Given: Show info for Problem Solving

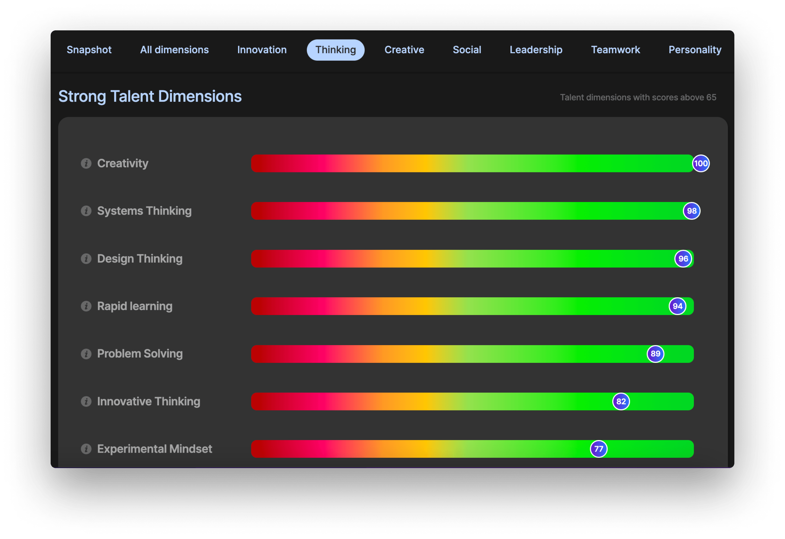Looking at the screenshot, I should pos(86,354).
